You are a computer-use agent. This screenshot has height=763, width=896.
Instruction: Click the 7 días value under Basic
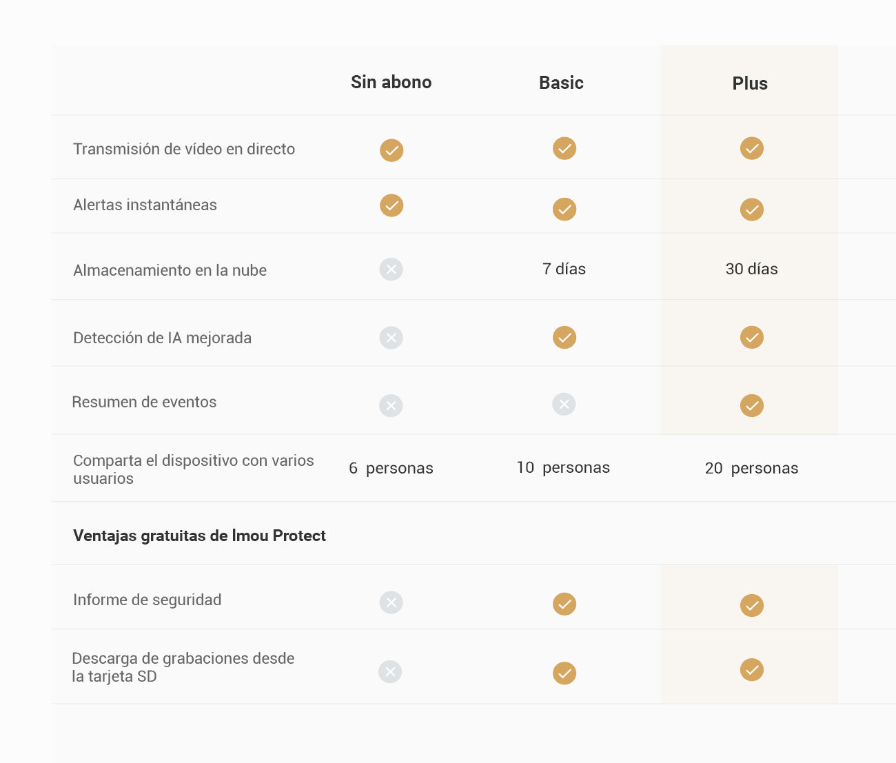pos(564,269)
